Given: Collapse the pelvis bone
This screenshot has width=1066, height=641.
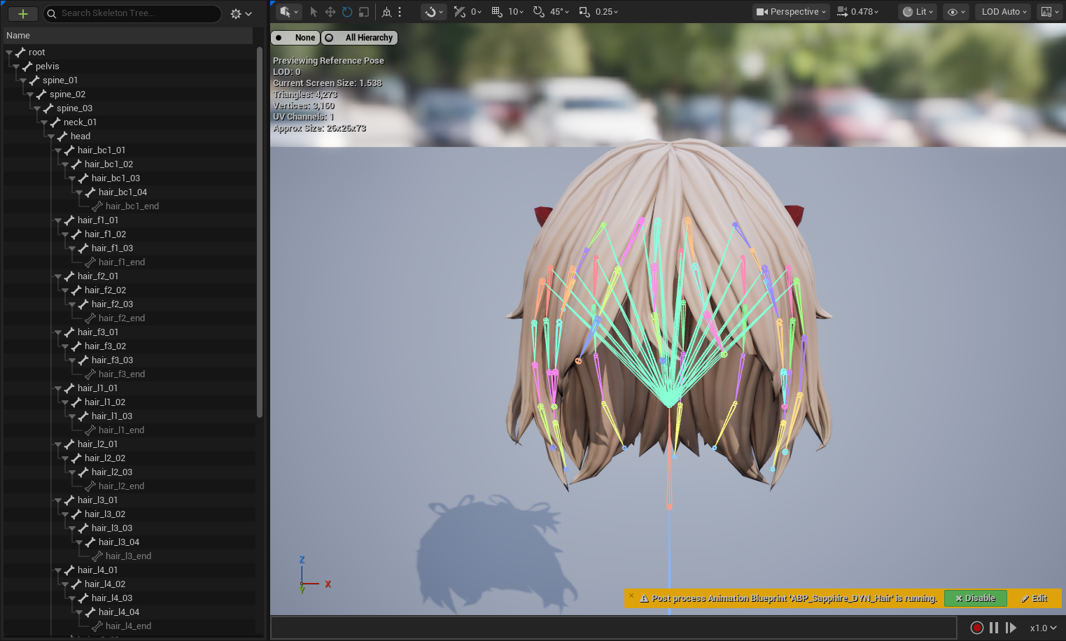Looking at the screenshot, I should click(x=16, y=66).
